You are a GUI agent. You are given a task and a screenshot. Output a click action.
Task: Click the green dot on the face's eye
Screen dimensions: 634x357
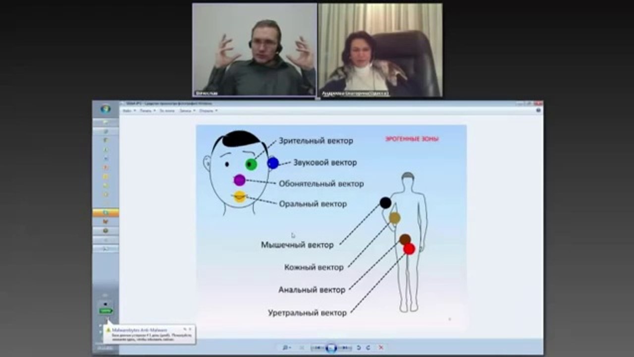pyautogui.click(x=251, y=164)
